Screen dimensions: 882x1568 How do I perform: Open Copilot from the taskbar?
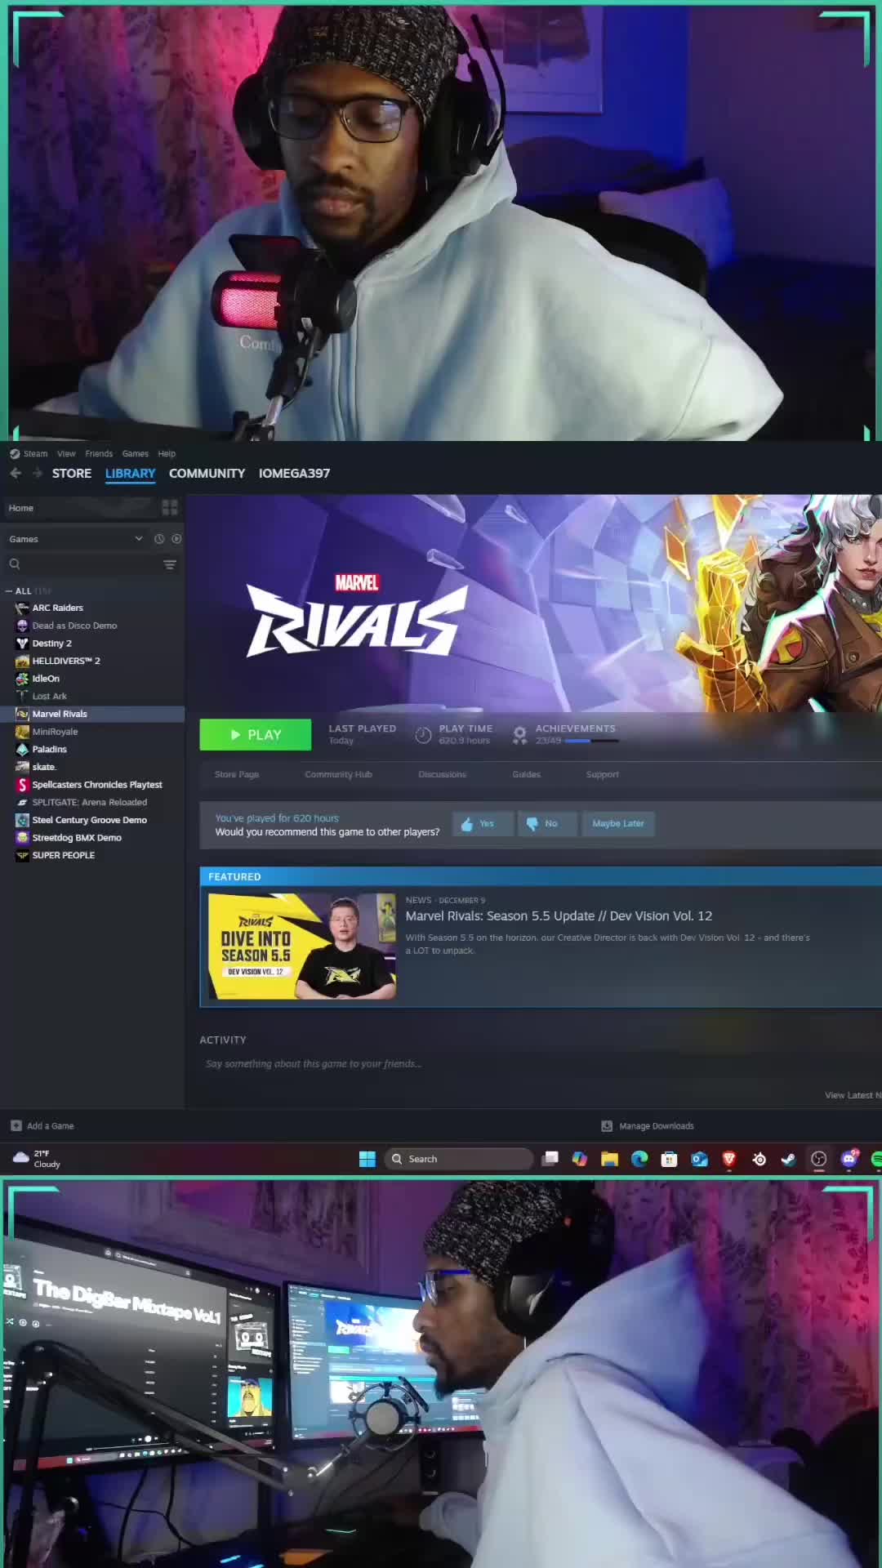coord(580,1159)
